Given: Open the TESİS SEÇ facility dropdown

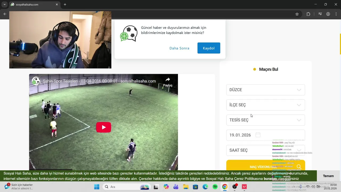Looking at the screenshot, I should tap(265, 120).
